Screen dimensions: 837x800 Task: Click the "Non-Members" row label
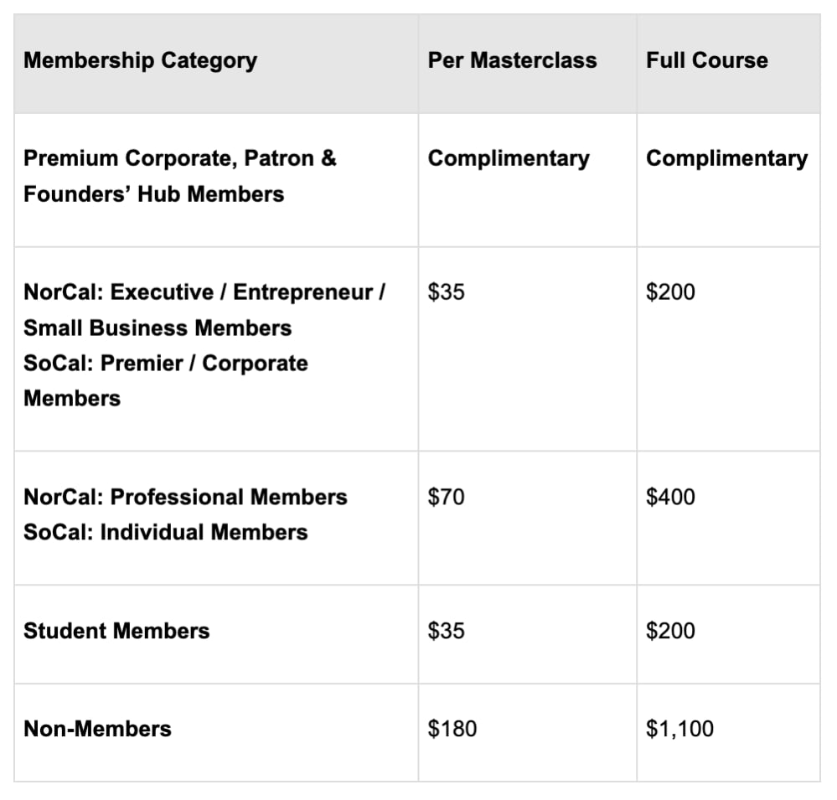pos(97,729)
